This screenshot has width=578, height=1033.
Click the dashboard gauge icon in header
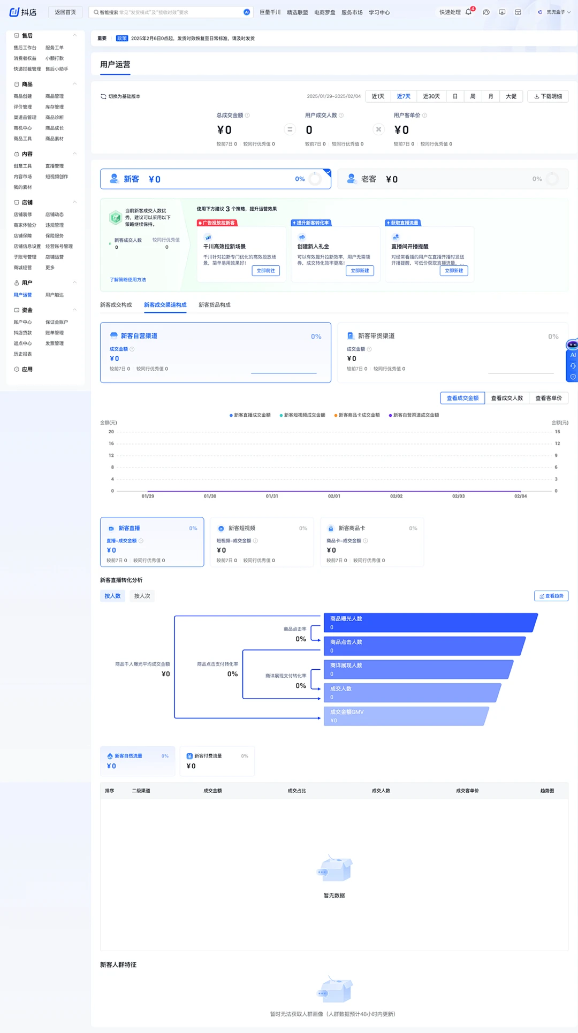coord(486,12)
